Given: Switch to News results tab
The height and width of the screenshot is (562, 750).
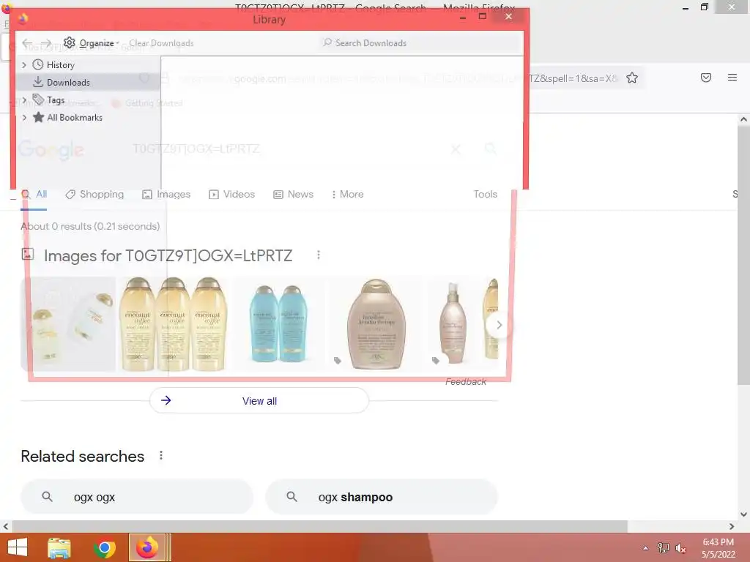Looking at the screenshot, I should [x=294, y=195].
